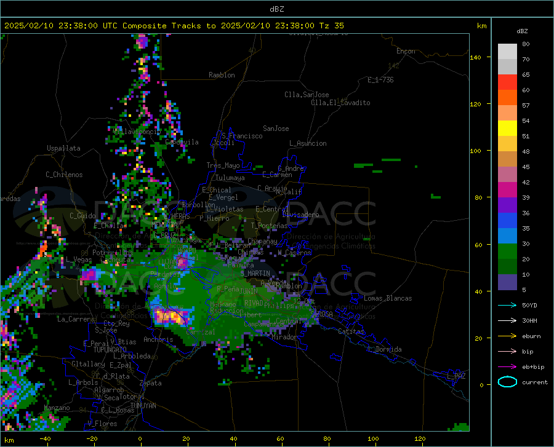This screenshot has height=447, width=554.
Task: Click the 'C_Guido' map label
Action: coord(82,216)
